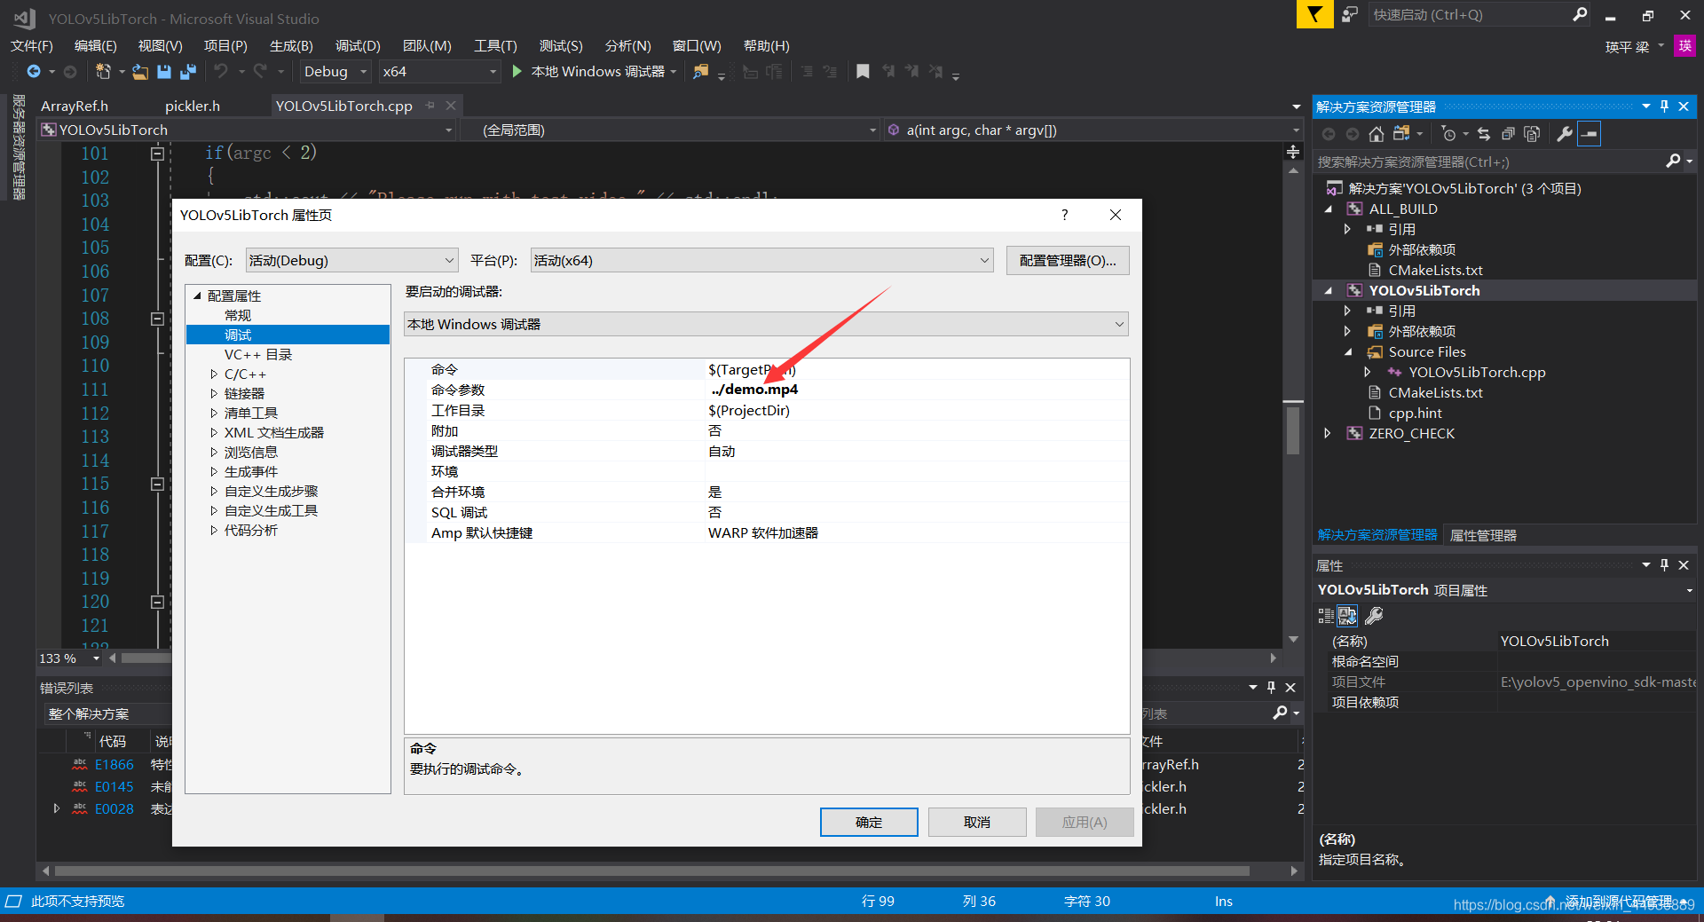Click 取消 button in property dialog

coord(977,822)
